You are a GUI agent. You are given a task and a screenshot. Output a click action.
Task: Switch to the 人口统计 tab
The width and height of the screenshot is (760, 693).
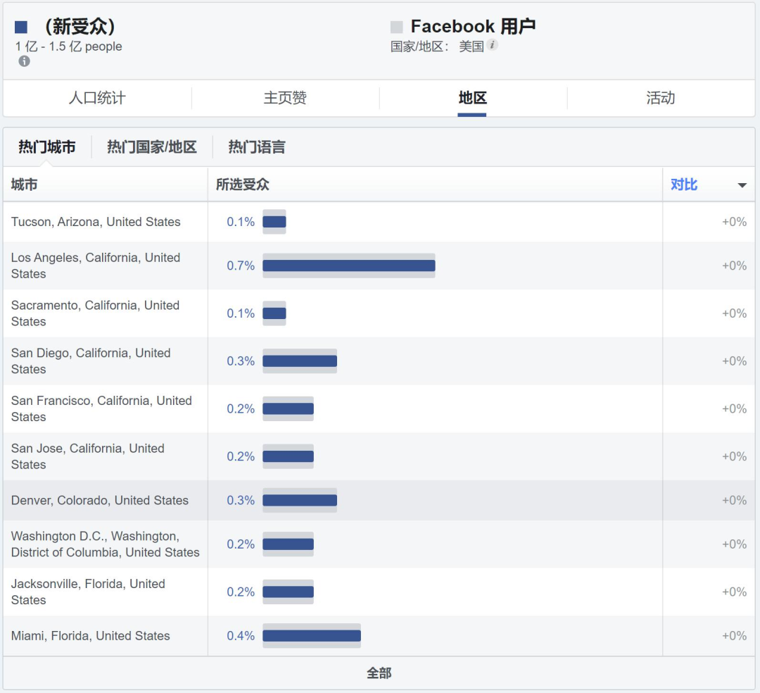97,98
